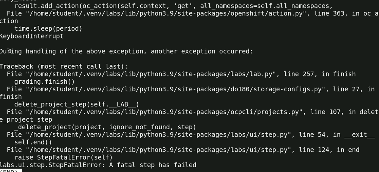Click the _delete_project(project, ignore_not_found, step) line

coord(105,127)
